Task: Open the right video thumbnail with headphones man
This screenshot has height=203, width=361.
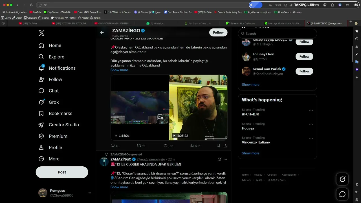Action: coord(198,107)
